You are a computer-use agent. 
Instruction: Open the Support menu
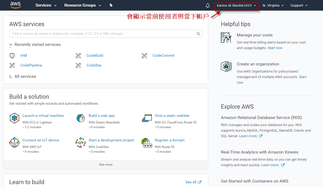pyautogui.click(x=299, y=6)
